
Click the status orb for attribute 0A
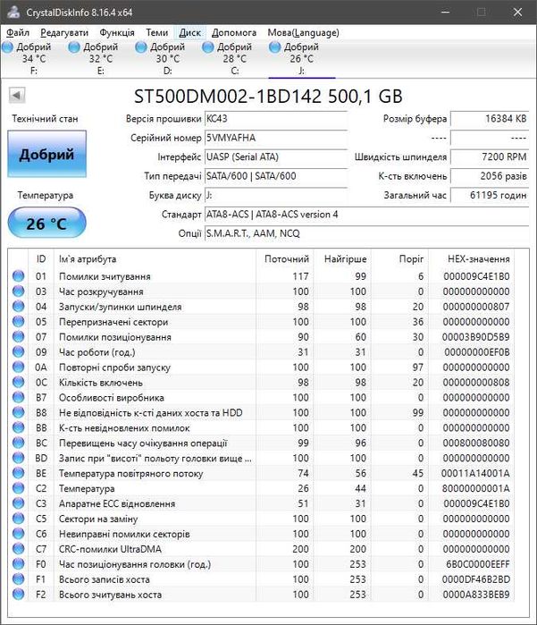point(19,367)
